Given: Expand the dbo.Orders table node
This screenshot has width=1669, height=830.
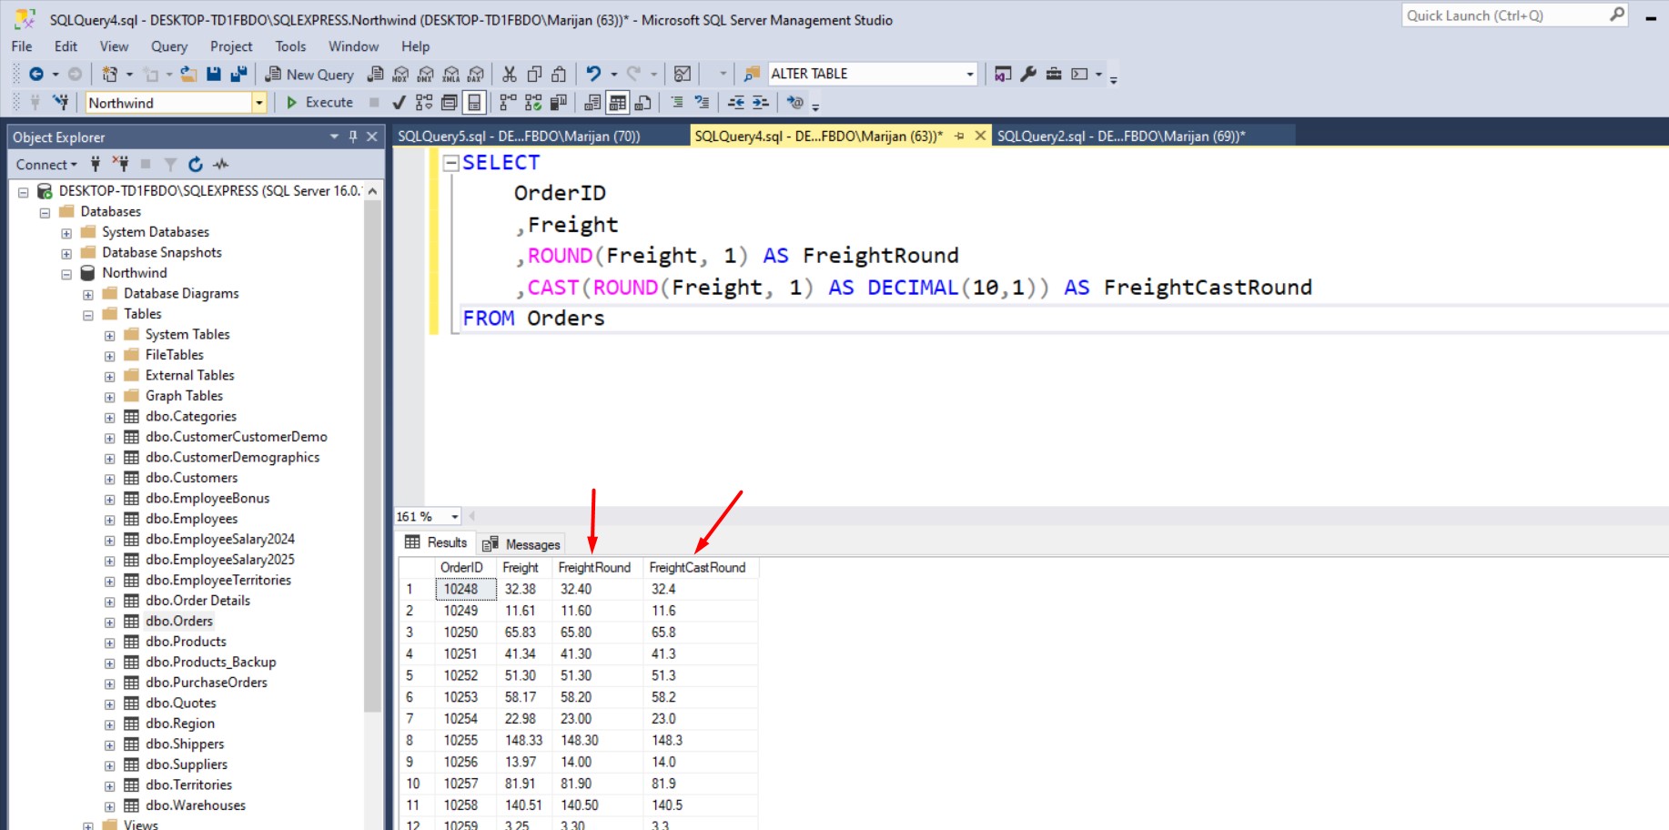Looking at the screenshot, I should click(x=110, y=622).
